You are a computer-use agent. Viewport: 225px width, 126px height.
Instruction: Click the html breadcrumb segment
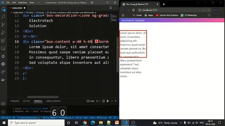(x=30, y=13)
